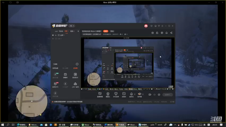Switch to the 可改名 scene tab
This screenshot has width=226, height=127.
click(61, 31)
